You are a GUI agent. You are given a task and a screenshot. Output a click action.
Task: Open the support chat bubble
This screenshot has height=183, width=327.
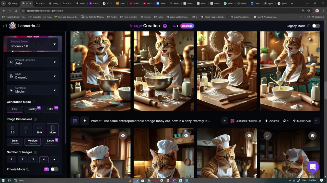point(313,167)
